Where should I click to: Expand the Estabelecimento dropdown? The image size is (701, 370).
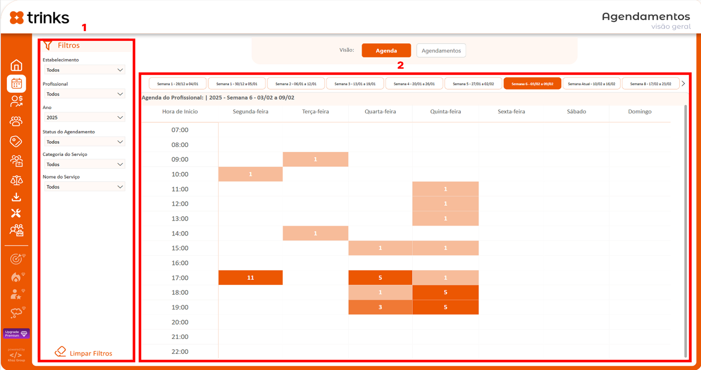84,70
